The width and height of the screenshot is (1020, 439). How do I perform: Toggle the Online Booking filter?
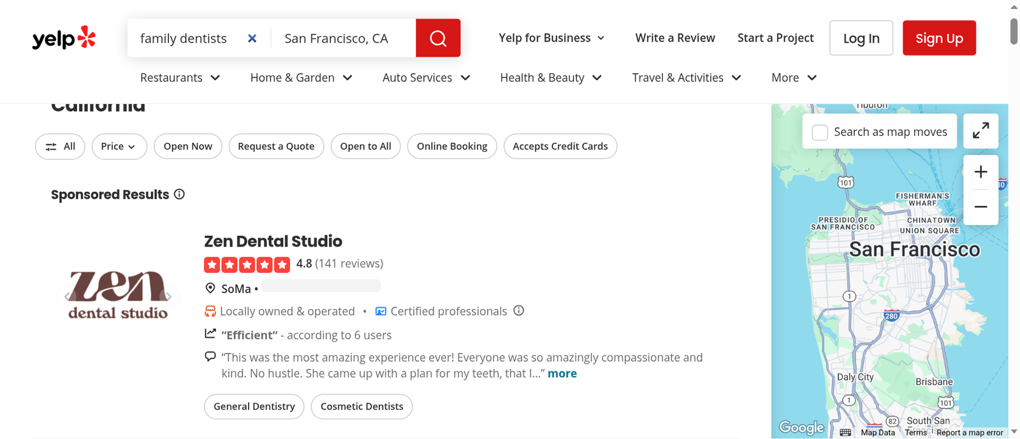coord(452,147)
